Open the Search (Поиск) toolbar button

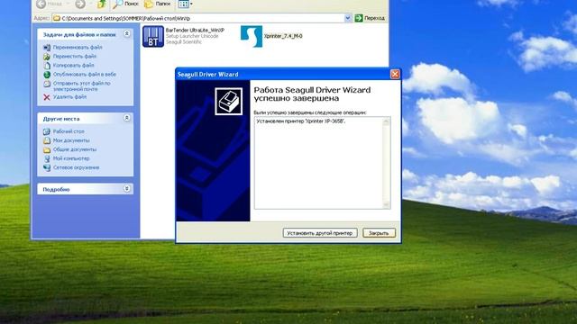pos(125,4)
